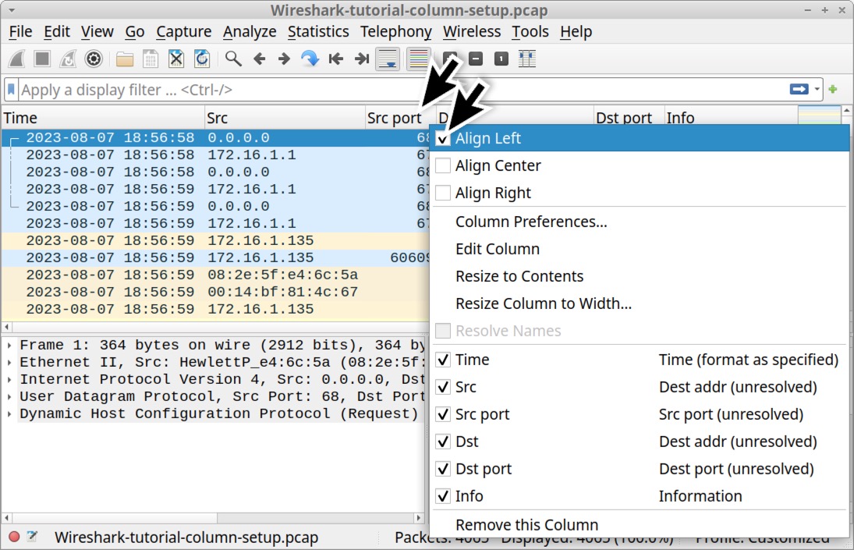854x550 pixels.
Task: Open the Telephony menu
Action: tap(396, 31)
